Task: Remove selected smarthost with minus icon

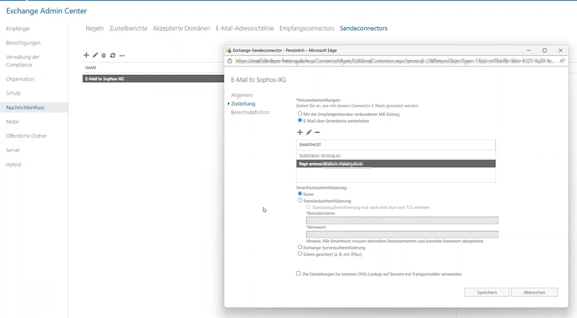Action: point(317,132)
